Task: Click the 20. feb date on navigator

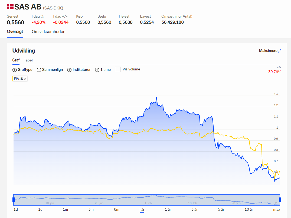Action: click(236, 203)
